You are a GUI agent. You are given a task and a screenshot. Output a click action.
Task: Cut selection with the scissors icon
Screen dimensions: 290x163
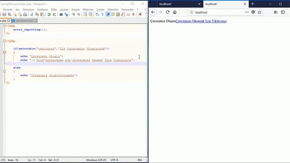32,14
